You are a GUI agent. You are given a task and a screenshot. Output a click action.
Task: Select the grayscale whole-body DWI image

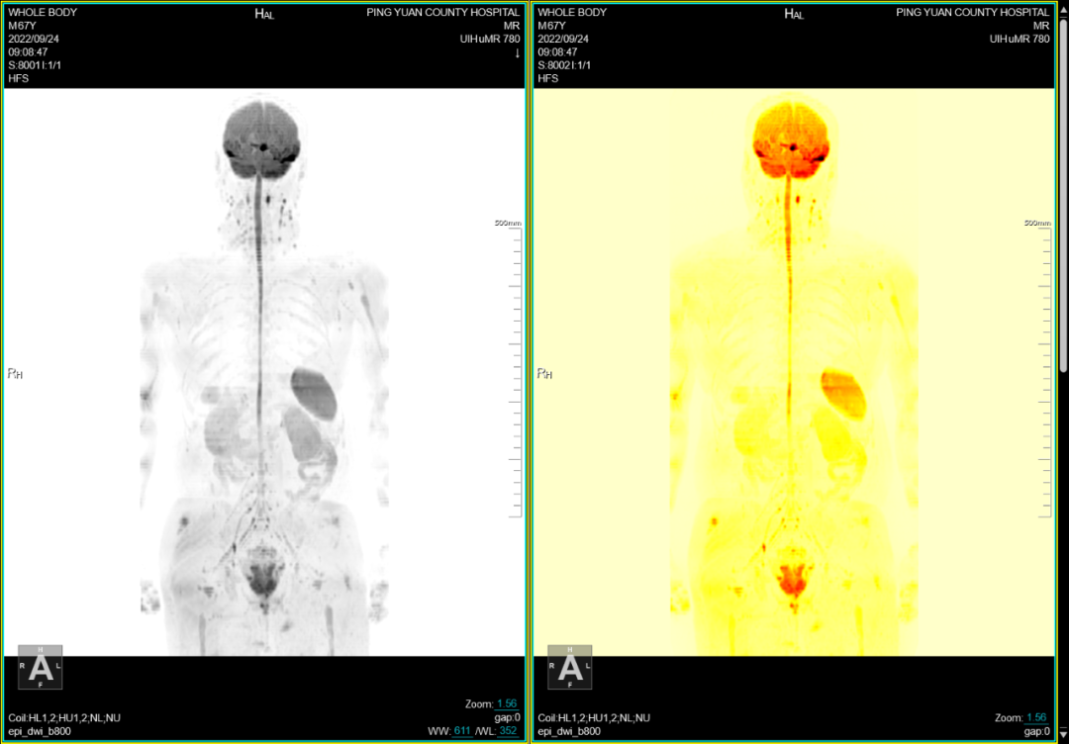click(x=264, y=372)
